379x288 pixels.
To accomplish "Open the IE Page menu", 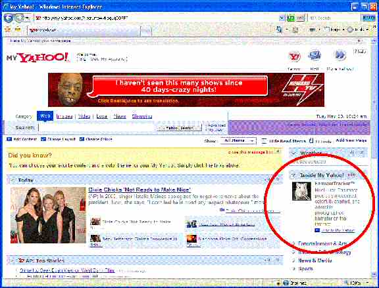I will click(x=334, y=30).
